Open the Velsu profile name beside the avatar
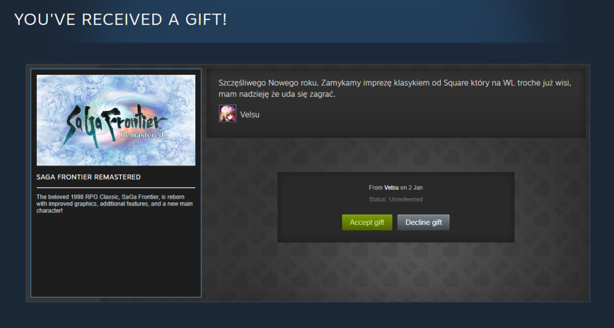614x328 pixels. point(250,115)
